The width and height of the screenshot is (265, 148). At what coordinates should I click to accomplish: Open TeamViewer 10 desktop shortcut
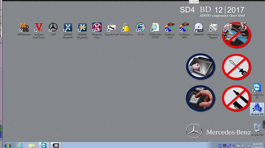[x=256, y=88]
